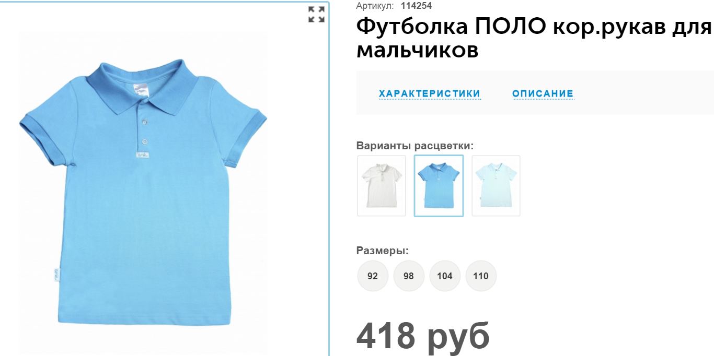This screenshot has height=356, width=714.
Task: Click the chest logo tag on shirt
Action: [143, 155]
